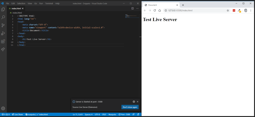Close the Document tab in Chrome
255x117 pixels.
pos(177,5)
